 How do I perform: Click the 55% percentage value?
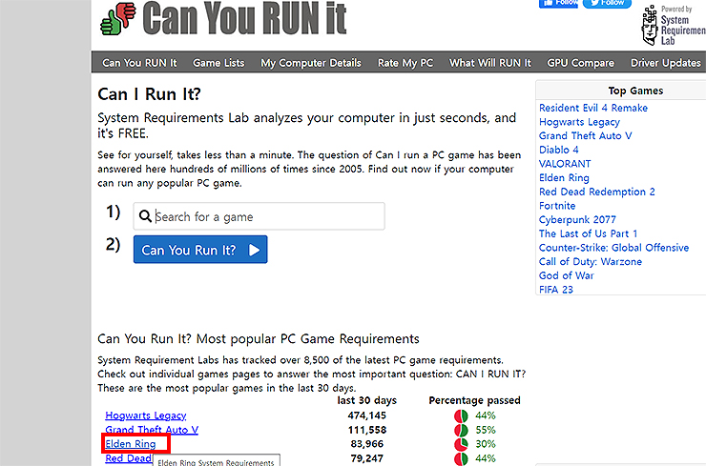point(486,430)
